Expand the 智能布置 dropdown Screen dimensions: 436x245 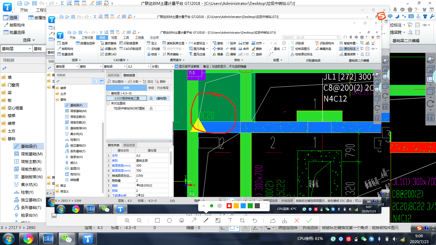tap(357, 43)
